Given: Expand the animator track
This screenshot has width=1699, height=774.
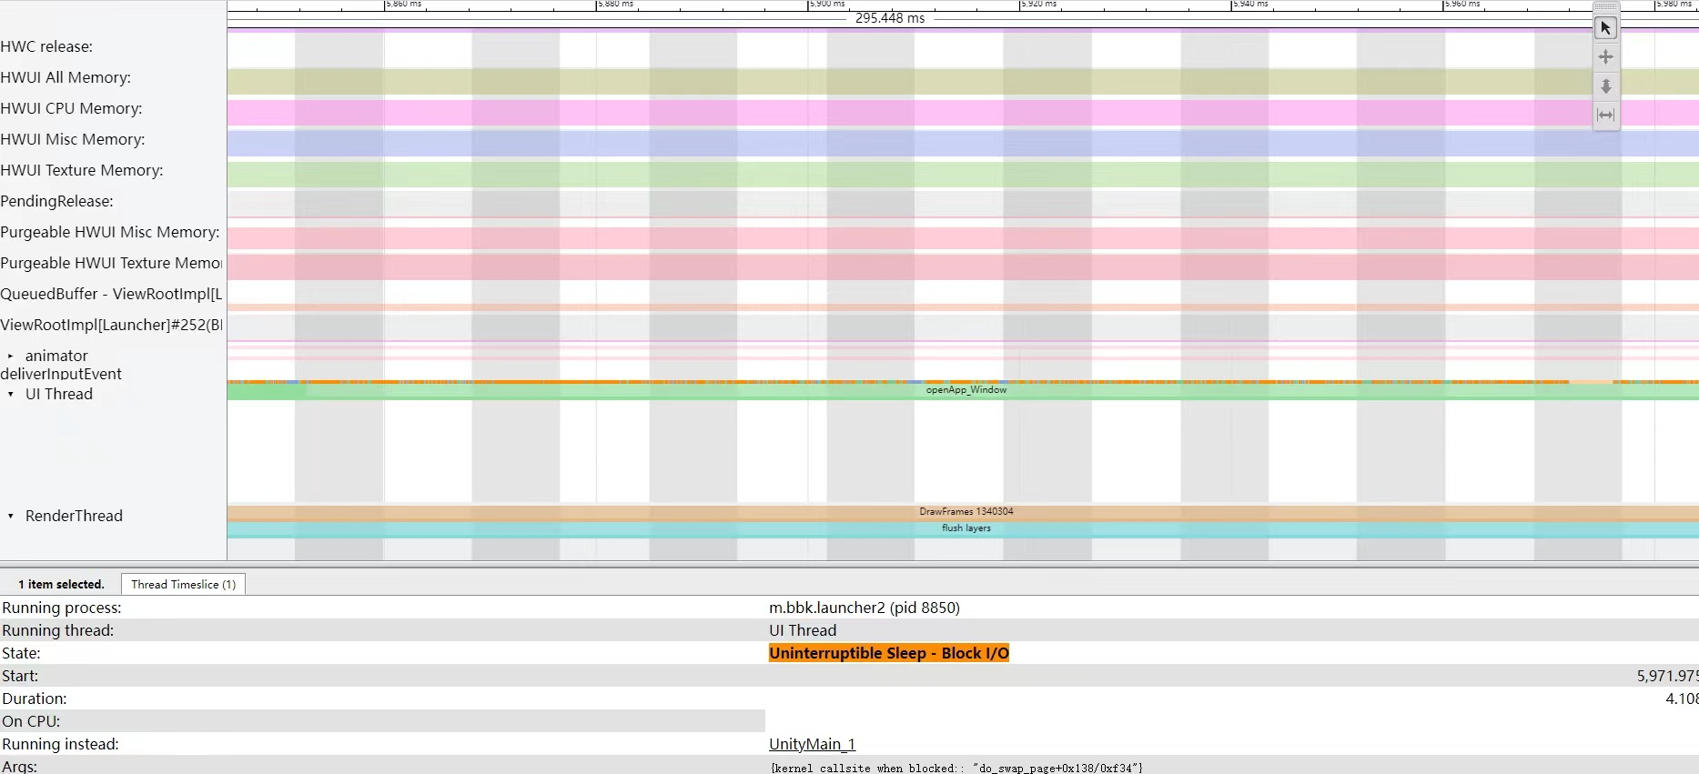Looking at the screenshot, I should click(x=11, y=357).
